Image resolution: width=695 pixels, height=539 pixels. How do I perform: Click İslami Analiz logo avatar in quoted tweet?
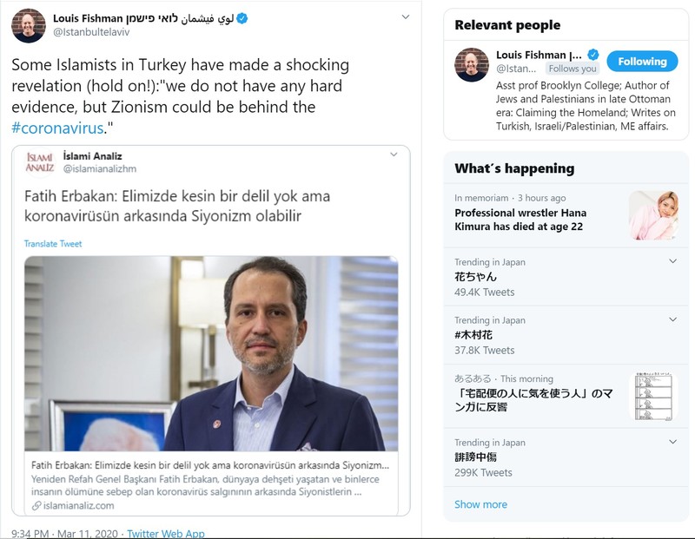[x=40, y=162]
